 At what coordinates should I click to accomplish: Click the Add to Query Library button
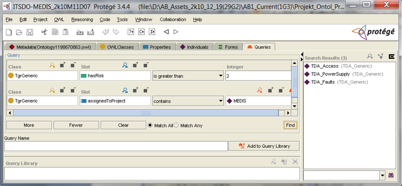[264, 146]
